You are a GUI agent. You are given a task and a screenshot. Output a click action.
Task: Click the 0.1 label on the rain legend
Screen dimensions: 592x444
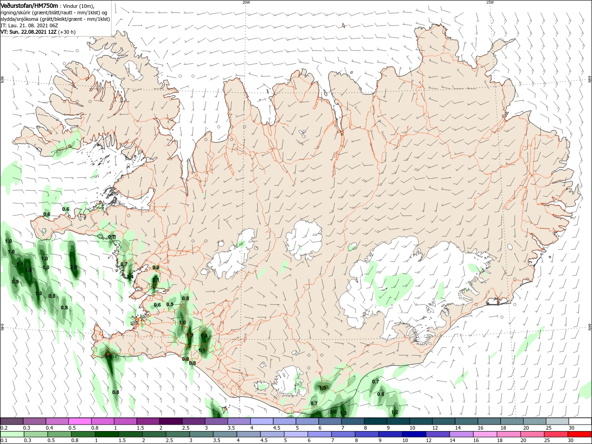[4, 441]
